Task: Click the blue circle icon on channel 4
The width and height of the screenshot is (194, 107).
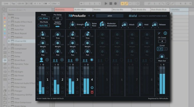Action: point(92,88)
